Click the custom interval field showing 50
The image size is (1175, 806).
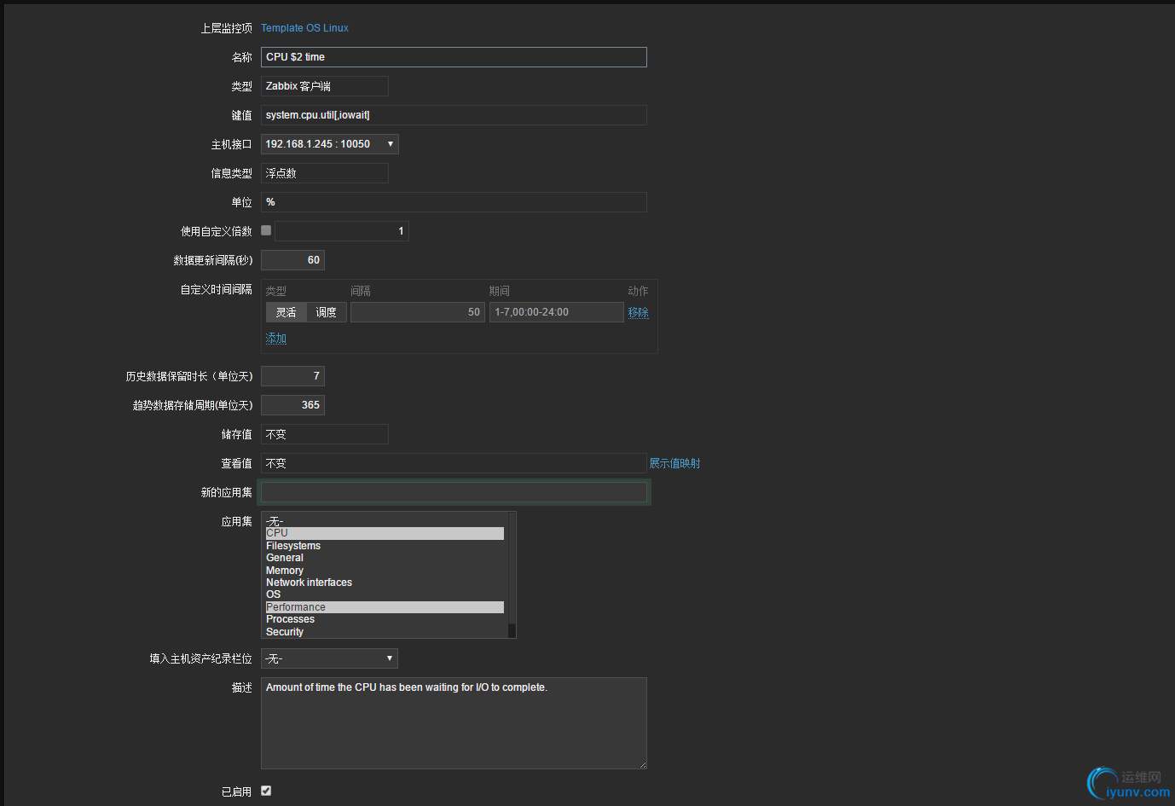(x=418, y=312)
